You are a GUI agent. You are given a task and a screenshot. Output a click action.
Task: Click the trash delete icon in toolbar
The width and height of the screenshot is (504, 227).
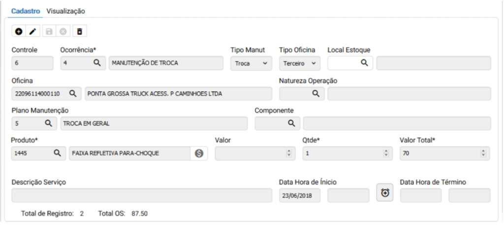click(80, 32)
